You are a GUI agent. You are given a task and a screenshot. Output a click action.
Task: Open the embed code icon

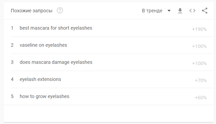click(x=192, y=11)
